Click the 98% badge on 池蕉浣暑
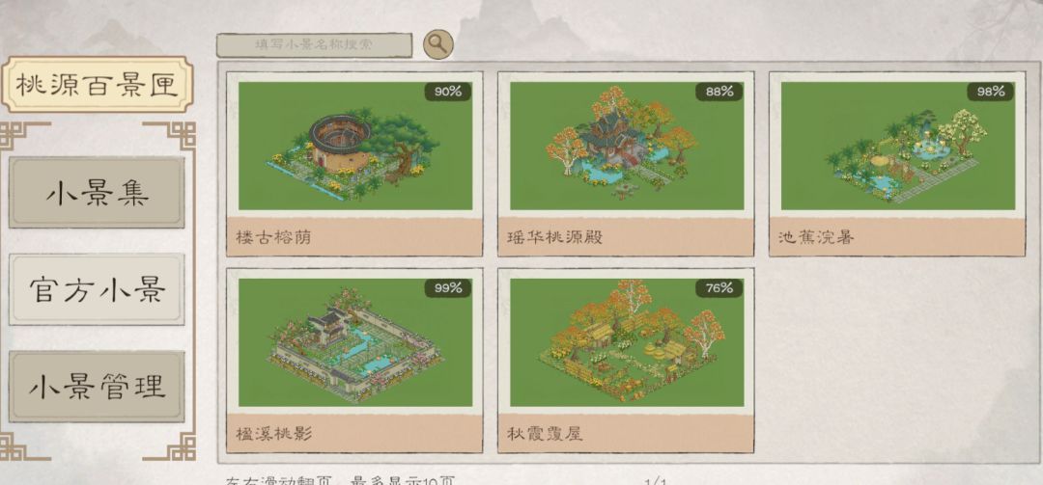 [x=991, y=92]
